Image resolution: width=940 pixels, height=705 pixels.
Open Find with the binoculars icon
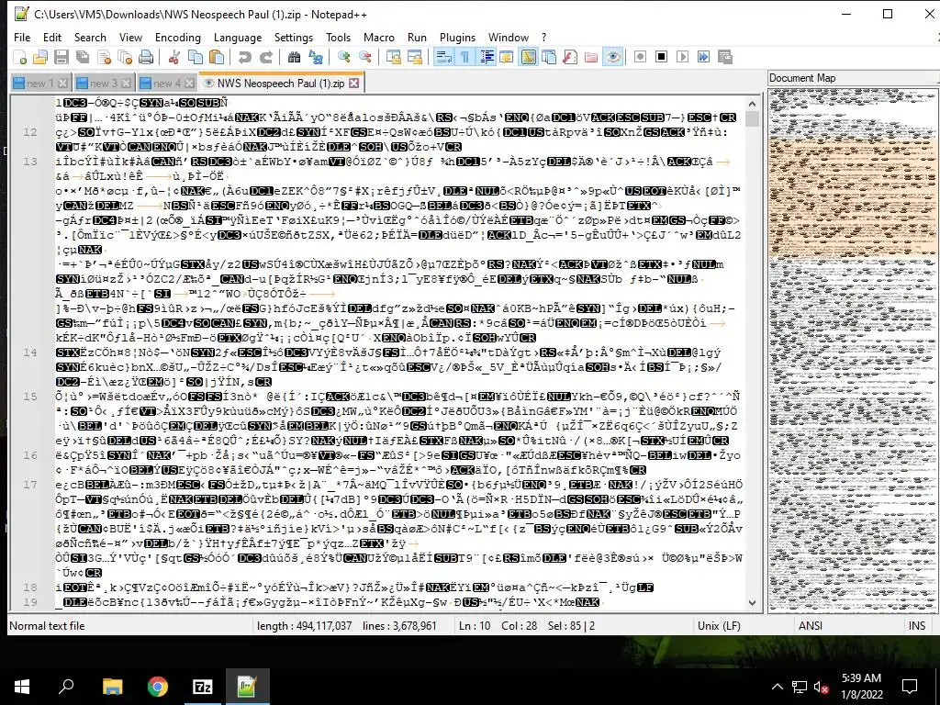294,57
